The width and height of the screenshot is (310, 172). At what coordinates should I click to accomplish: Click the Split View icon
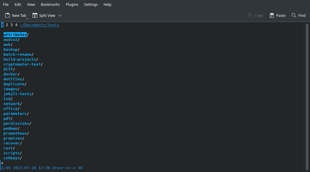click(x=35, y=15)
